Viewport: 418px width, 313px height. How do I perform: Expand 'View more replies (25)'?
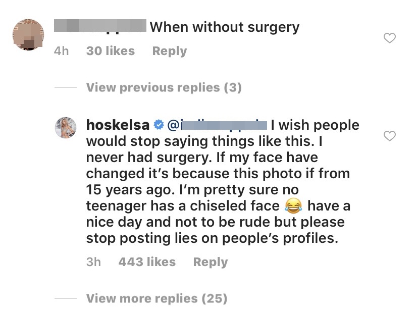156,298
